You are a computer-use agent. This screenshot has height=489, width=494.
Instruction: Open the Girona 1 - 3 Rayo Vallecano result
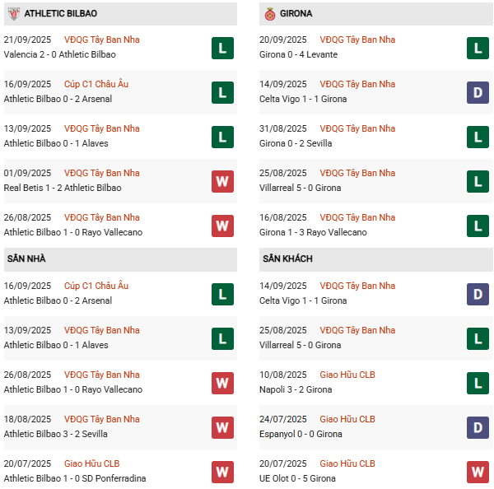(x=313, y=232)
